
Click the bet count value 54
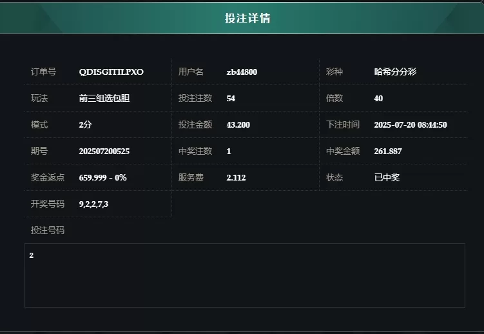pyautogui.click(x=231, y=99)
